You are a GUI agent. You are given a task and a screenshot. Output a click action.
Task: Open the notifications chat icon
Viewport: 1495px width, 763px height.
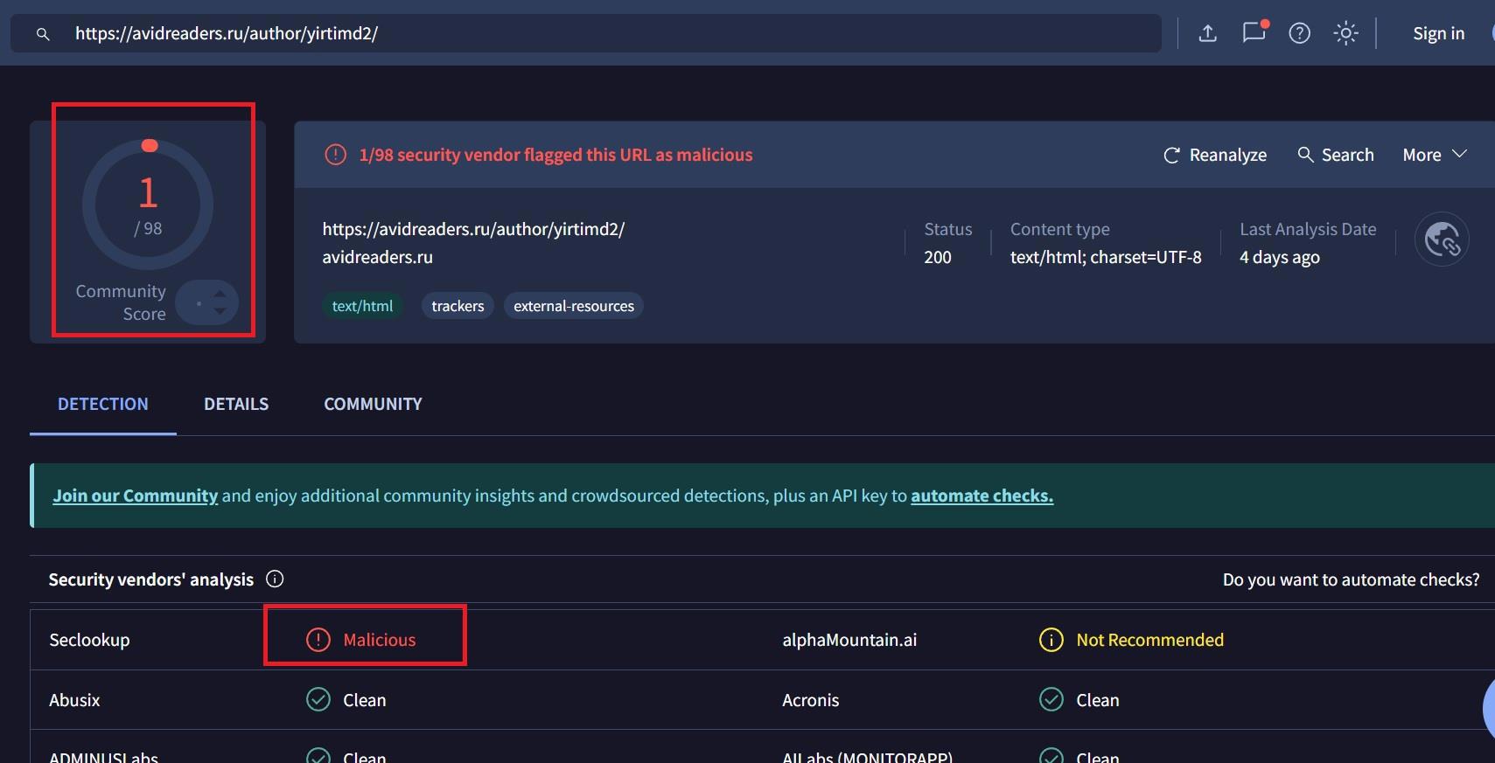[x=1254, y=33]
